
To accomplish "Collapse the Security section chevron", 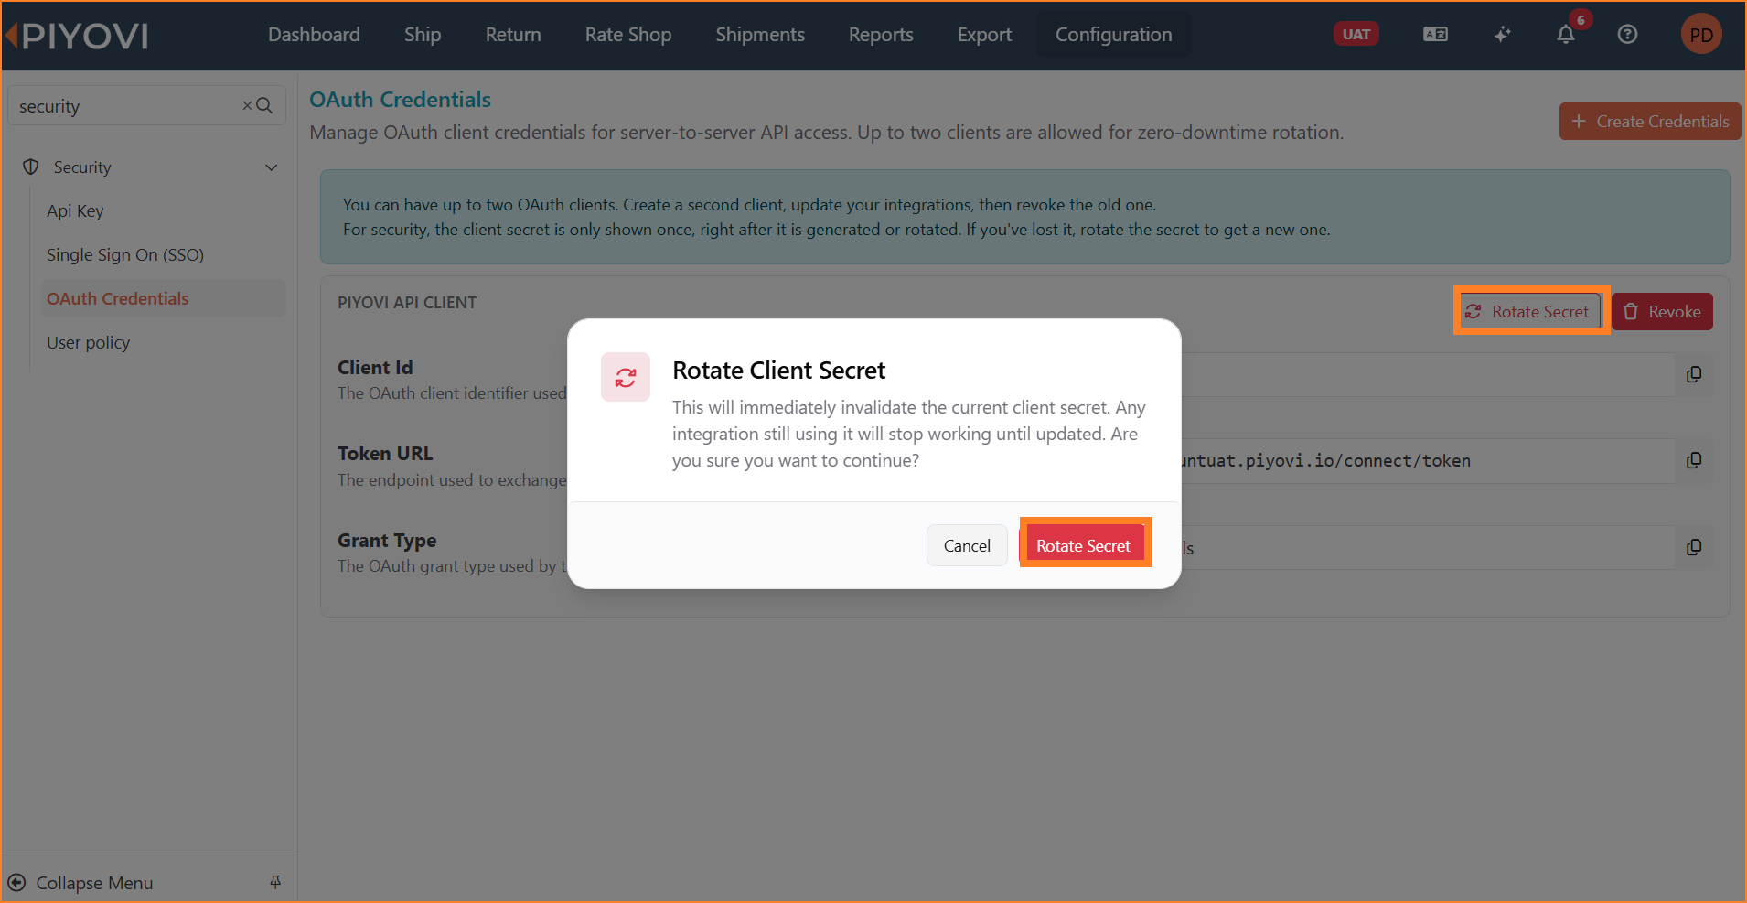I will [x=271, y=167].
